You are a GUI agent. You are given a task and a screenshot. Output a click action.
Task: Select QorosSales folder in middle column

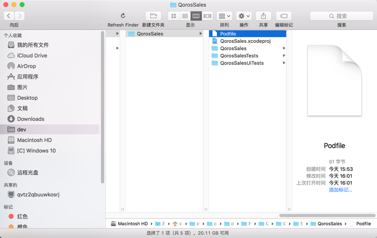click(x=164, y=33)
